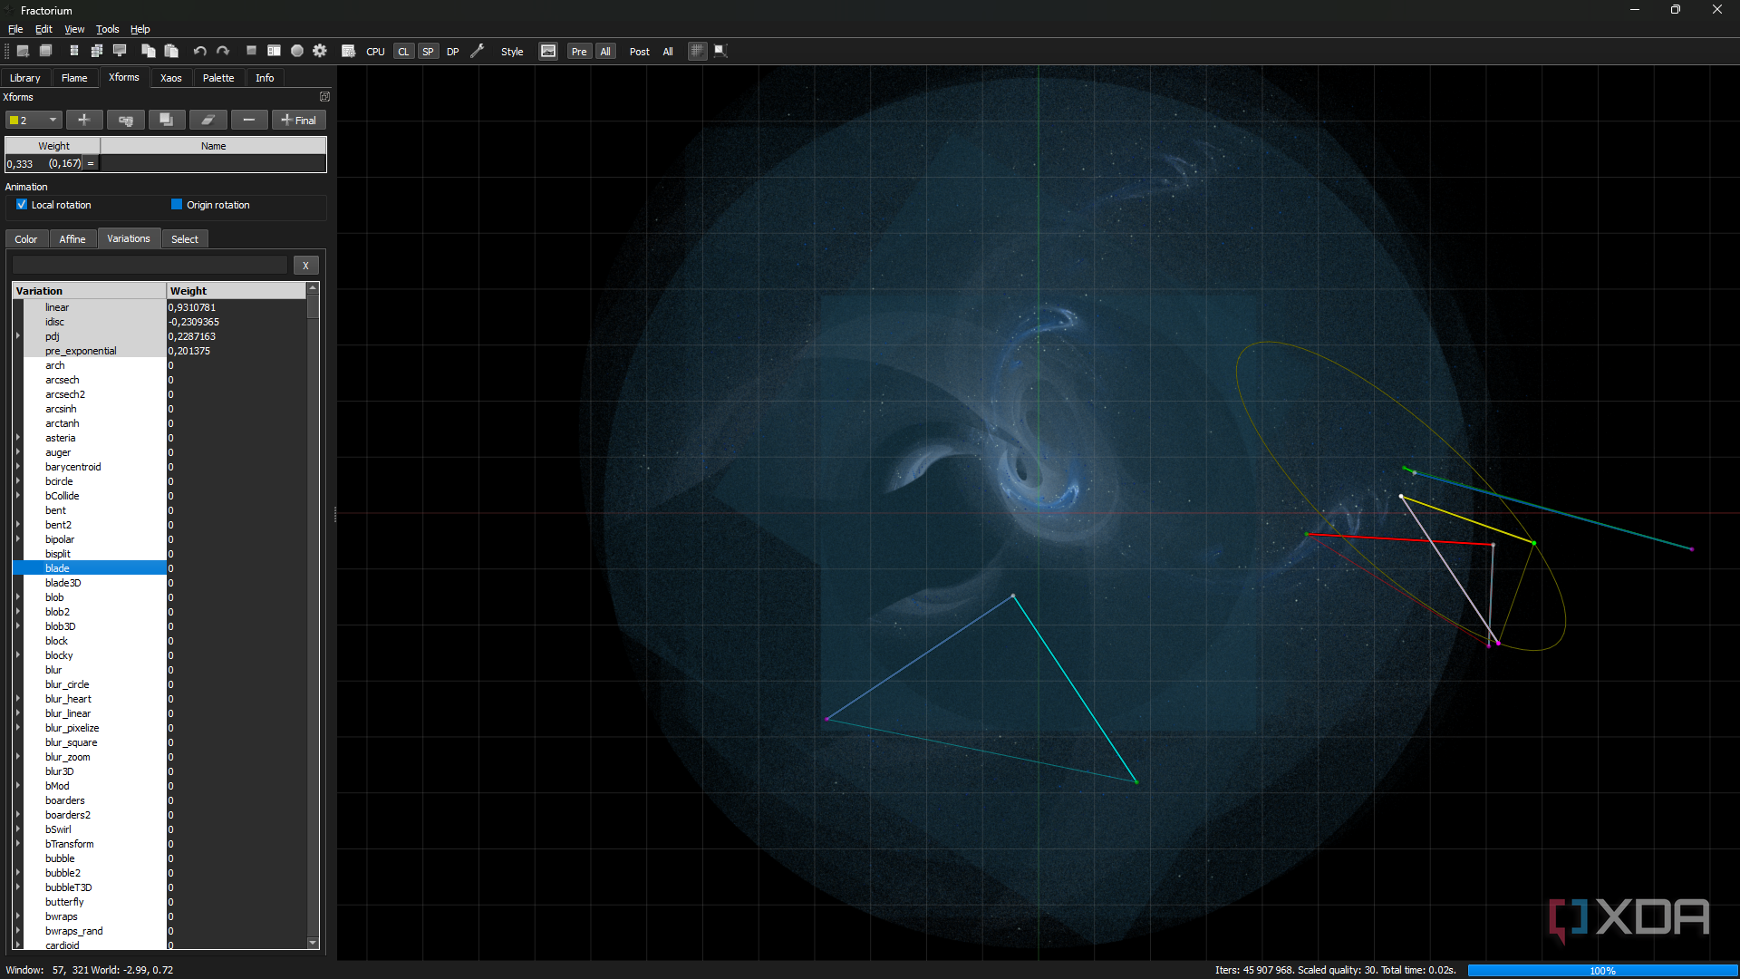Toggle the Pre affine visibility button
This screenshot has height=979, width=1740.
coord(579,52)
